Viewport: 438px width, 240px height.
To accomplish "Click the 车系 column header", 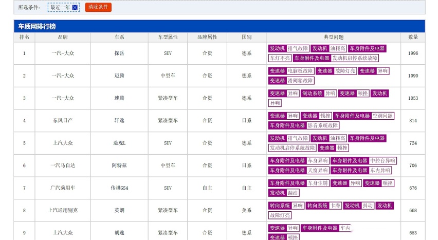I will (x=119, y=37).
